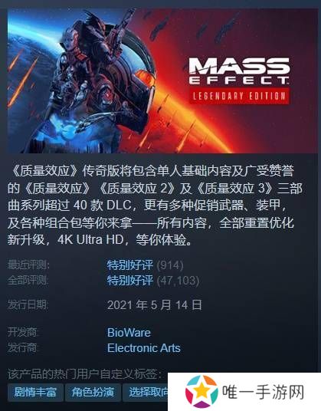This screenshot has height=411, width=321.
Task: Select the 角色扮演 tag
Action: (93, 392)
